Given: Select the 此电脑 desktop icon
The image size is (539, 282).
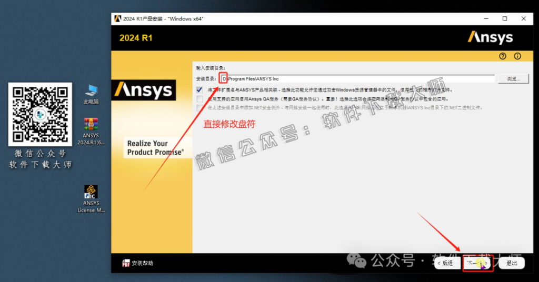Looking at the screenshot, I should tap(91, 94).
